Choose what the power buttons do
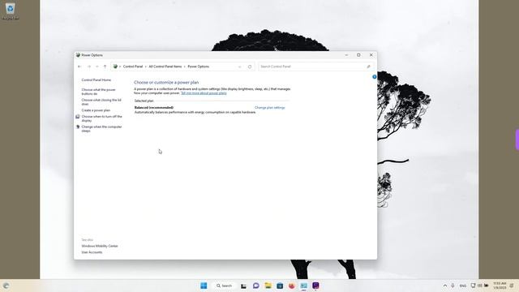 coord(98,92)
